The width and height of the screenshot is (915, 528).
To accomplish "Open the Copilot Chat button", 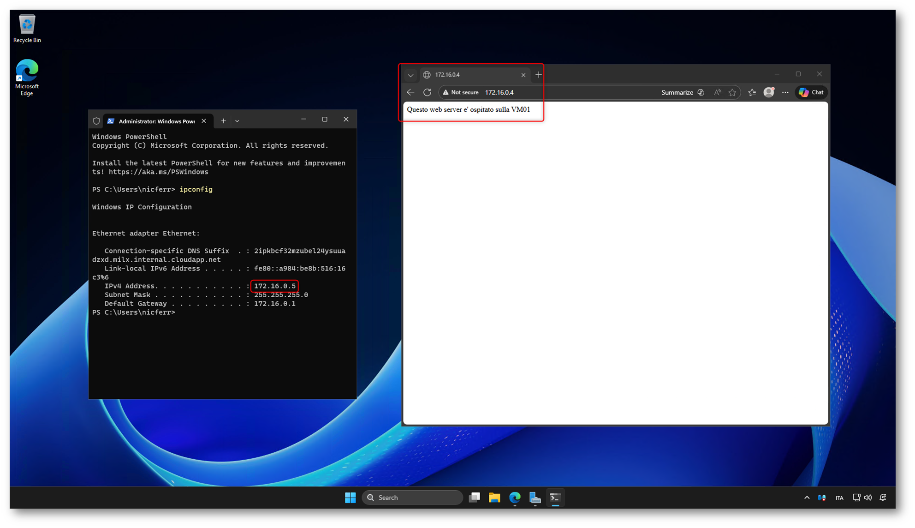I will coord(811,92).
